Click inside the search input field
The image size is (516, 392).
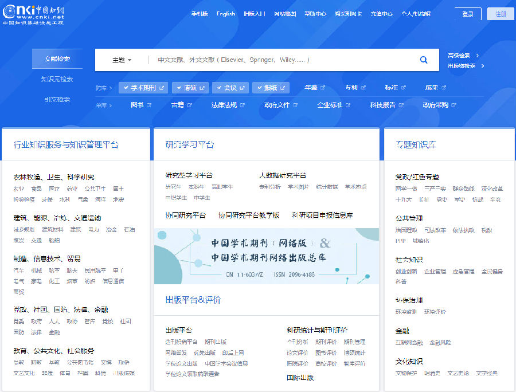point(275,60)
